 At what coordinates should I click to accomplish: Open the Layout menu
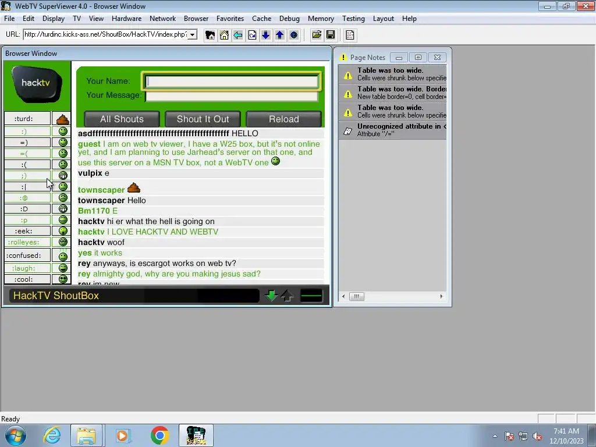[x=383, y=19]
